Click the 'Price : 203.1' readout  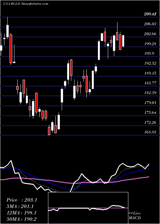pos(22,200)
